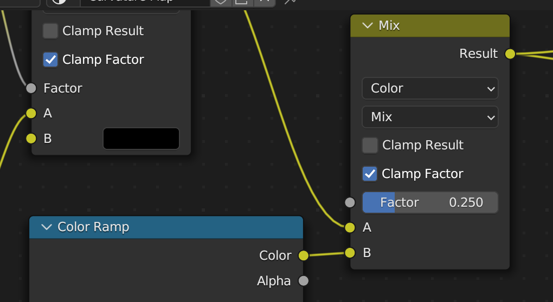Collapse the Mix node using its chevron
Viewport: 553px width, 302px height.
pyautogui.click(x=368, y=25)
